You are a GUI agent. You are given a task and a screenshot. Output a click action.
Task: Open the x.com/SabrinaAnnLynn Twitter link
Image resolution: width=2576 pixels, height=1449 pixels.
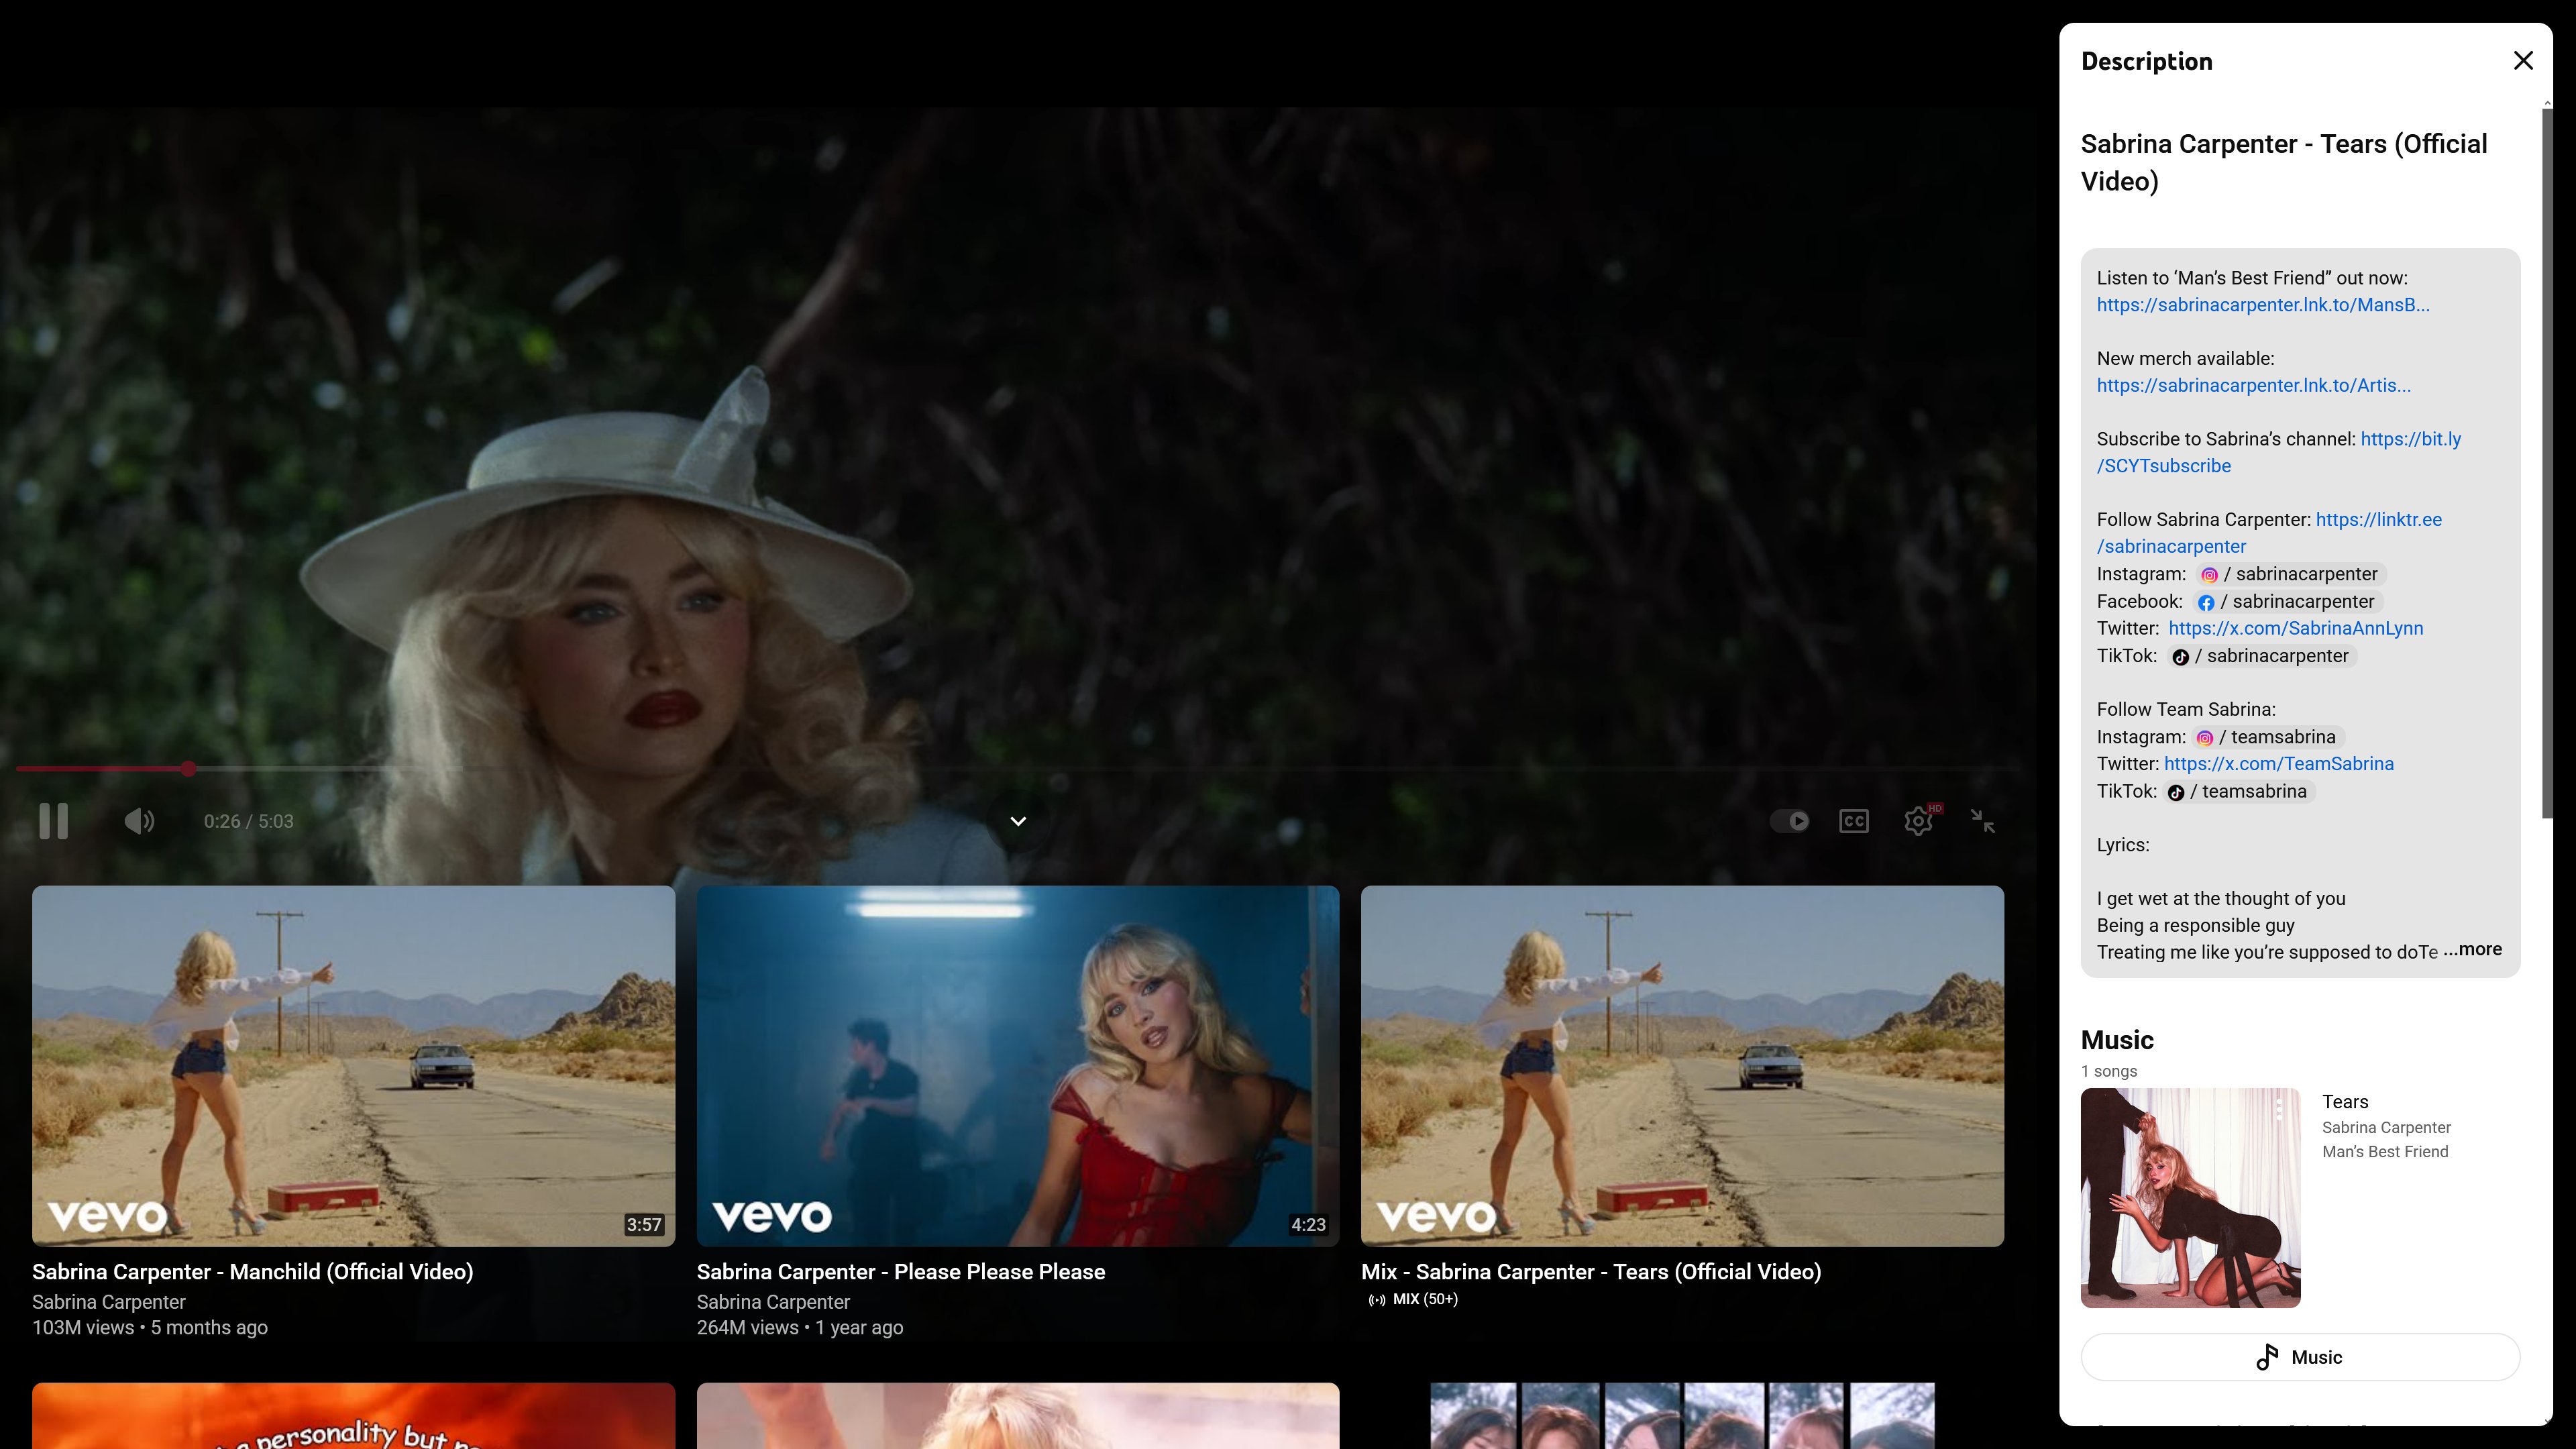2295,628
